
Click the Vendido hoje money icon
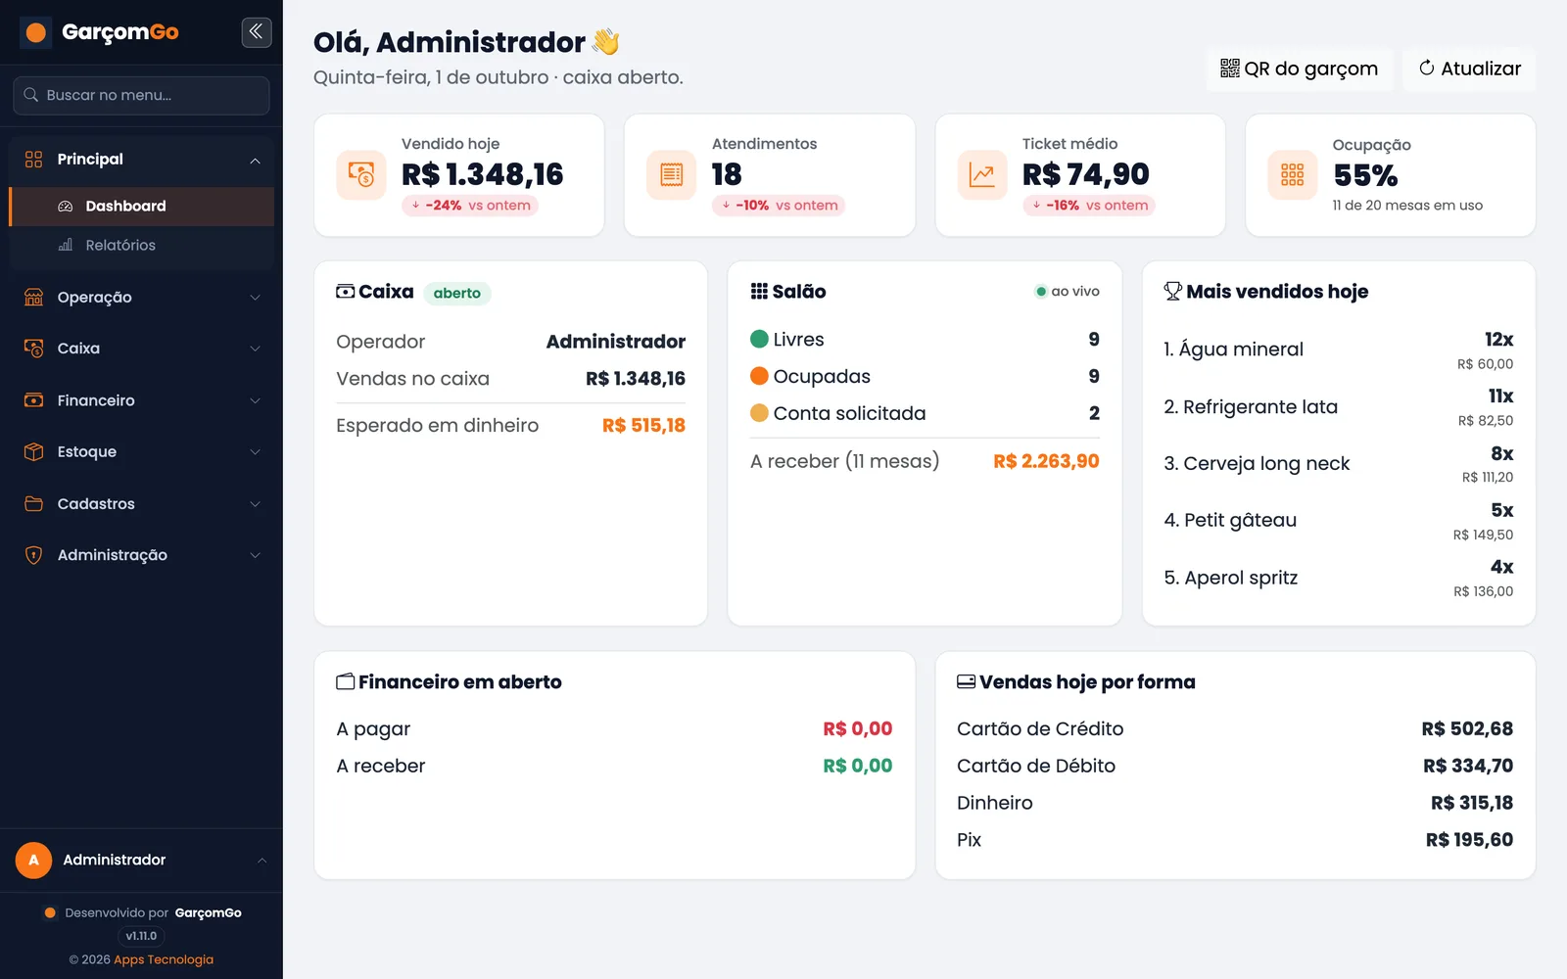coord(361,175)
